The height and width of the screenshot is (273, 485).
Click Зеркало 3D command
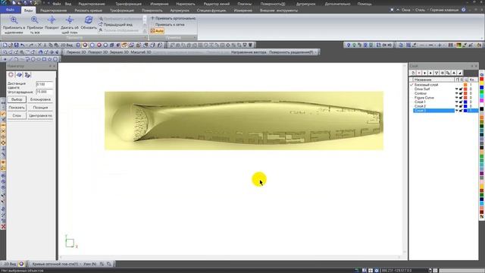(x=119, y=52)
